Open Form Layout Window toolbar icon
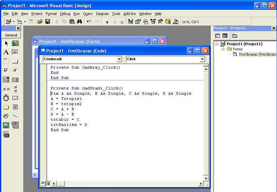The height and width of the screenshot is (192, 277). [146, 22]
